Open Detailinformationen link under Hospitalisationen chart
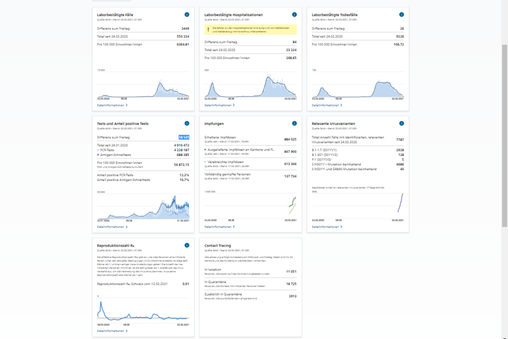This screenshot has height=339, width=508. 220,105
